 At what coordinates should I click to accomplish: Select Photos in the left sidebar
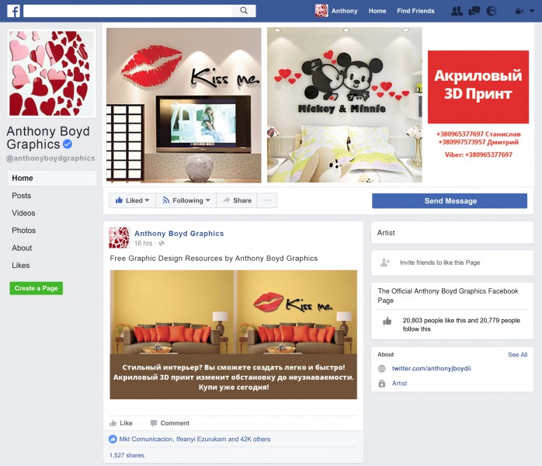coord(24,230)
